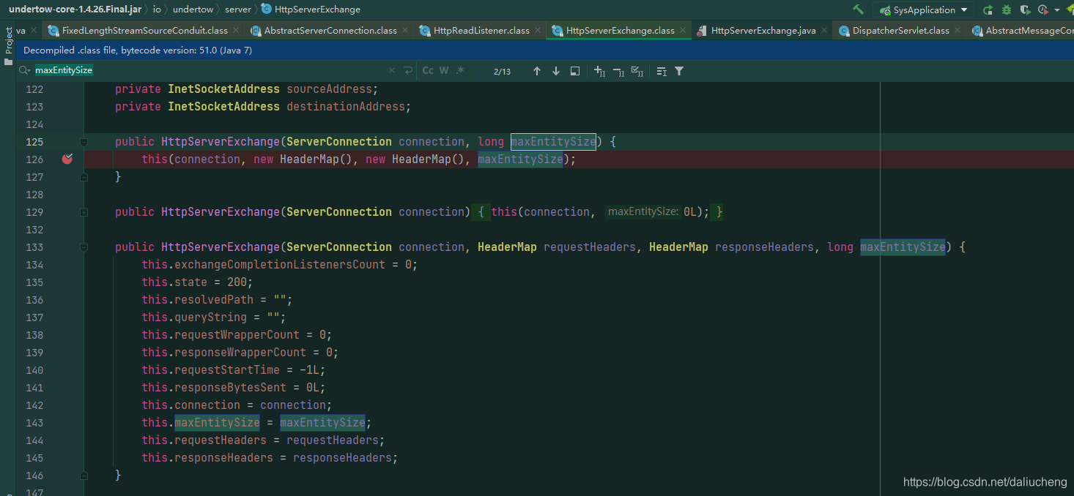Close the FixedLengthStreamSourceConduit.class tab
Screen dimensions: 1074x496
(237, 31)
